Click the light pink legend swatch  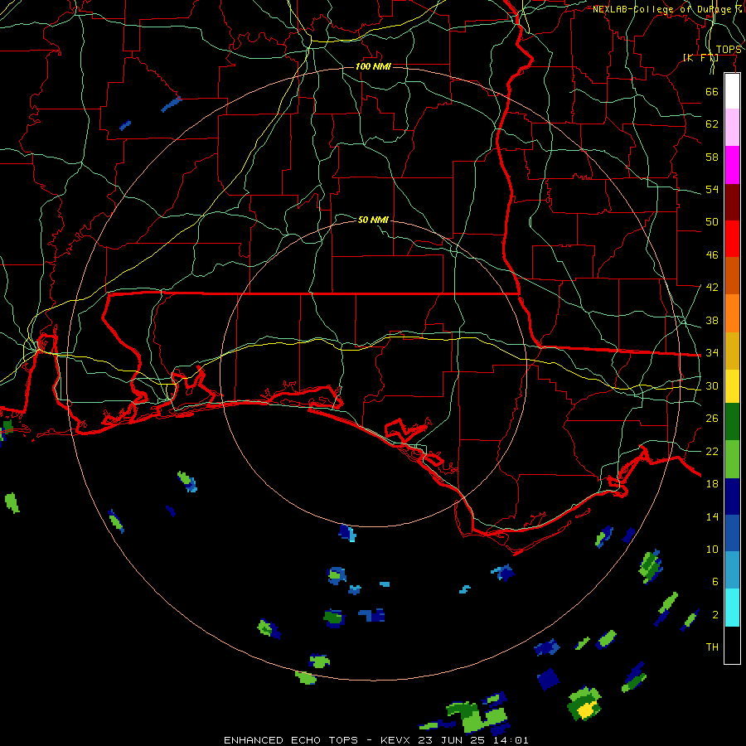click(x=732, y=127)
